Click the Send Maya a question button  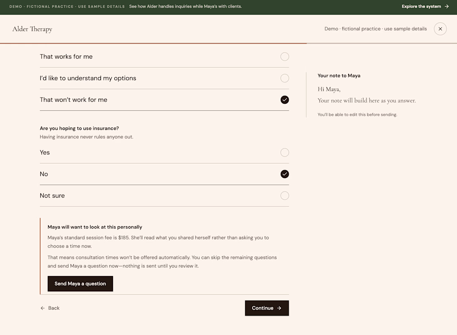[x=80, y=284]
